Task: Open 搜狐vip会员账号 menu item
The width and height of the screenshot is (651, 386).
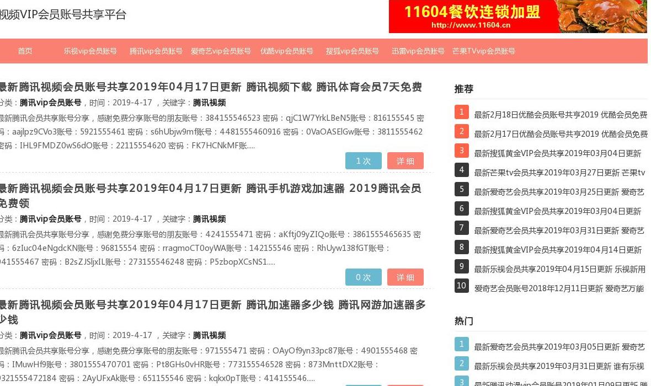Action: [x=352, y=51]
